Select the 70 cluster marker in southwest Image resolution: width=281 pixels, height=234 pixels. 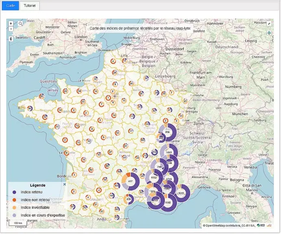[85, 208]
